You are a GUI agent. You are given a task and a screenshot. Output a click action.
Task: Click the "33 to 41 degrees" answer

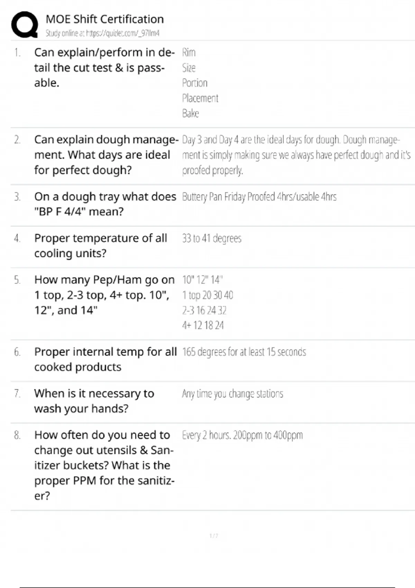coord(212,238)
